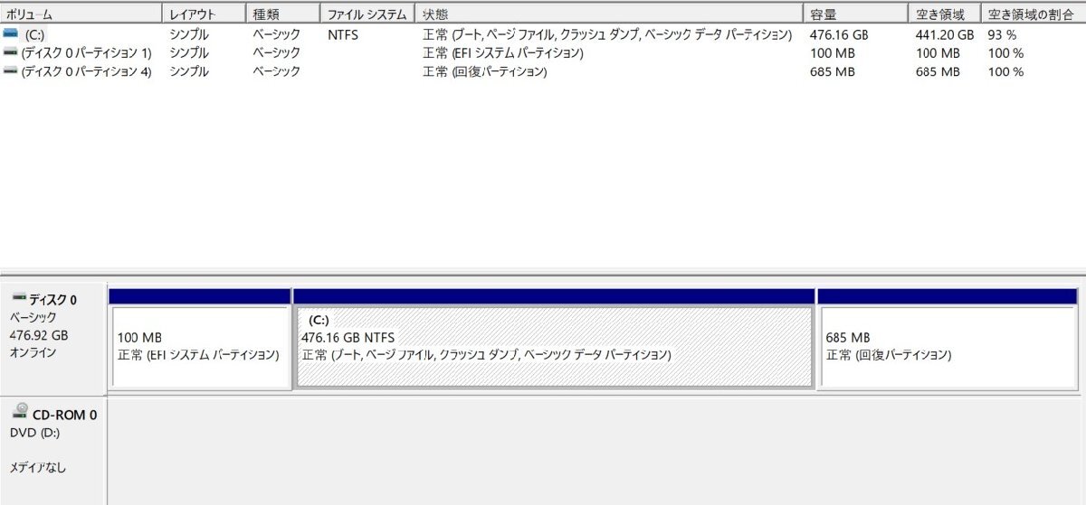Click the C: volume drive icon
Viewport: 1086px width, 505px height.
(x=10, y=33)
